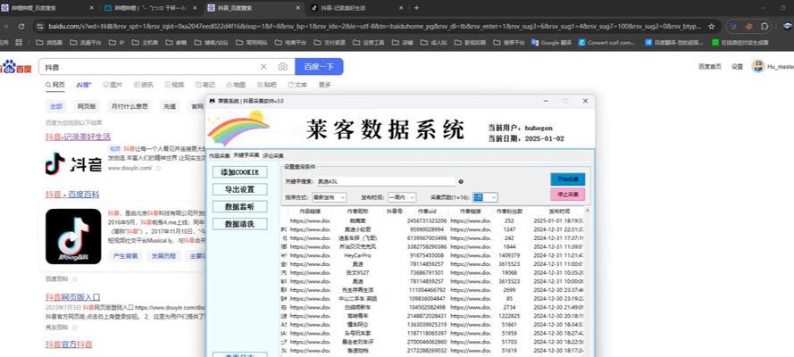Open the 抖音 - 百度百科 result link
The image size is (794, 357).
(72, 195)
